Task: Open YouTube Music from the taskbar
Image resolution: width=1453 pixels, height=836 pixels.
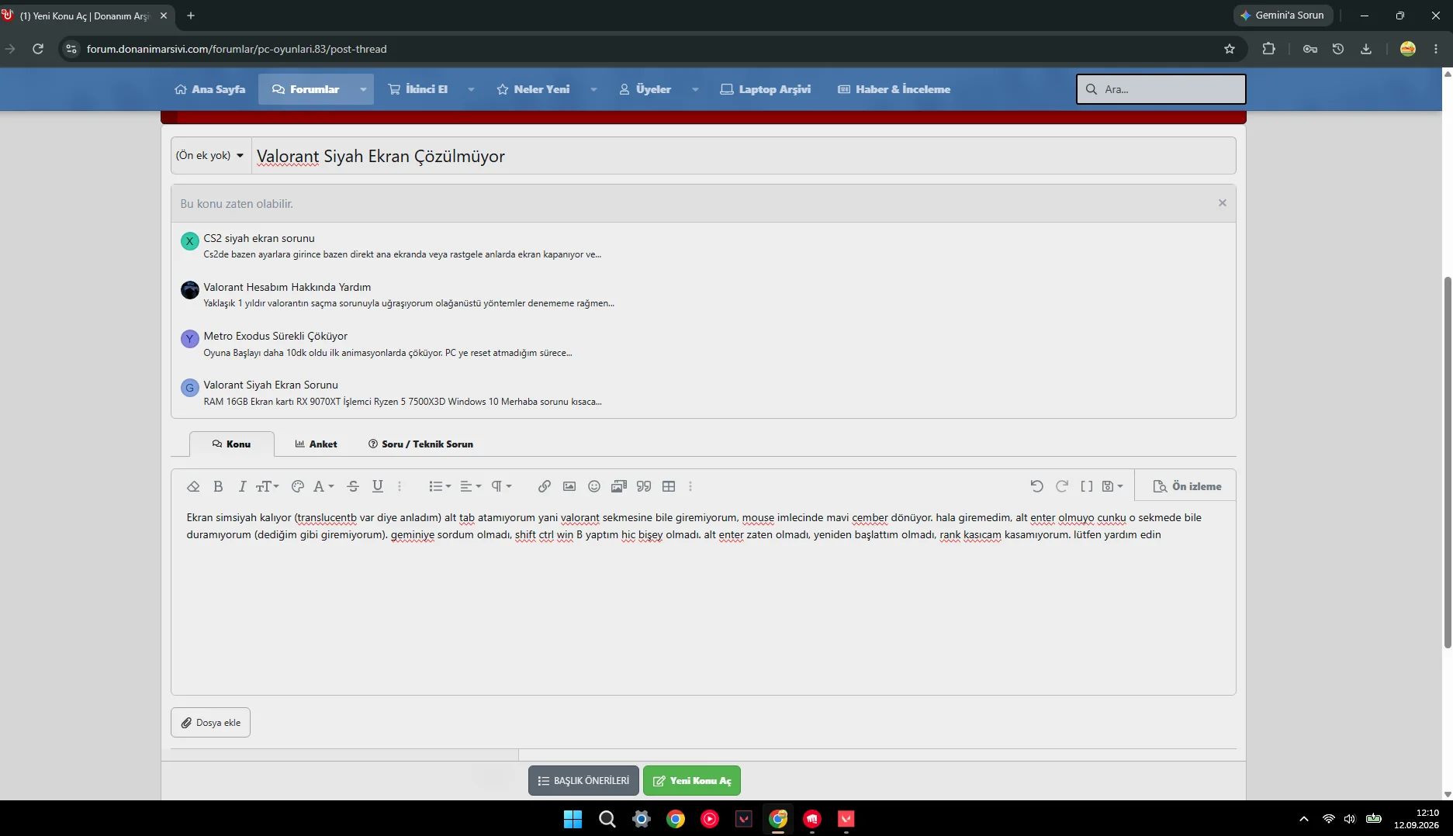Action: pyautogui.click(x=710, y=819)
